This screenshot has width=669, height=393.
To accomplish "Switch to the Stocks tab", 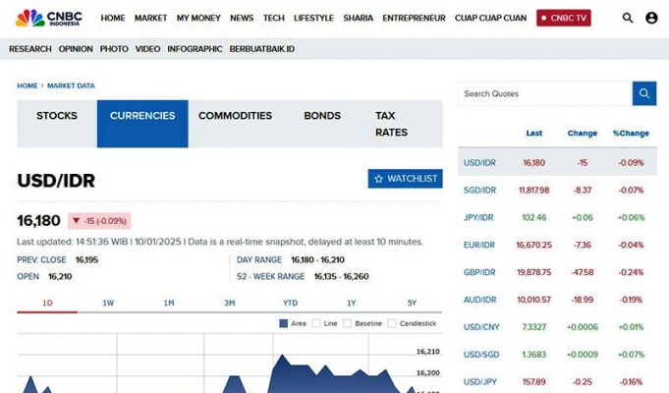I will 57,116.
